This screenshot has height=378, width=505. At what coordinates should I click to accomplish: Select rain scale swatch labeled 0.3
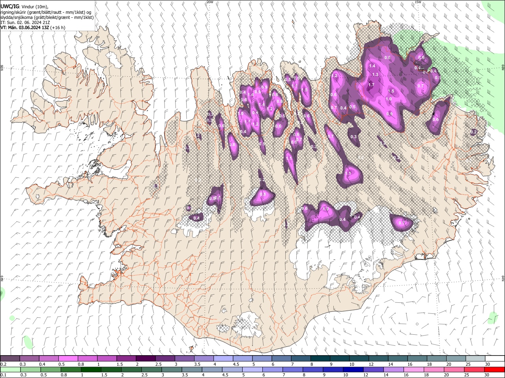pyautogui.click(x=30, y=369)
